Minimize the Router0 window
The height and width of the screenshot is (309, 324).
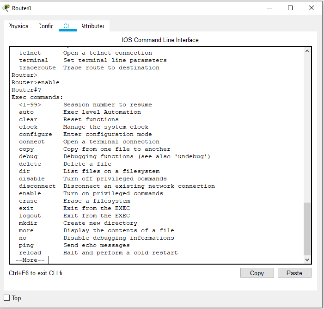coord(269,8)
